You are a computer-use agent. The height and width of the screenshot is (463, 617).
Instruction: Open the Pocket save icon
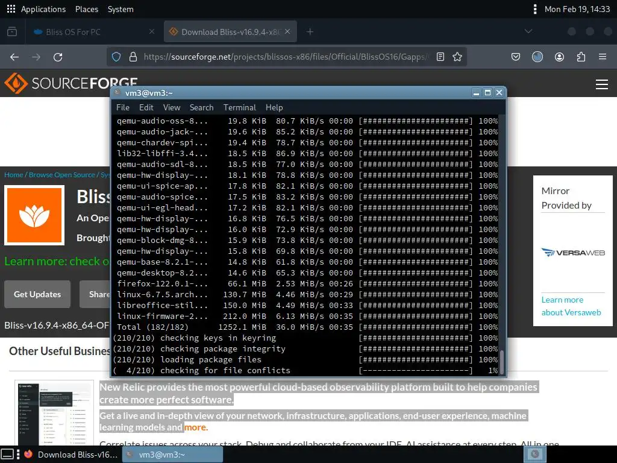click(x=516, y=57)
